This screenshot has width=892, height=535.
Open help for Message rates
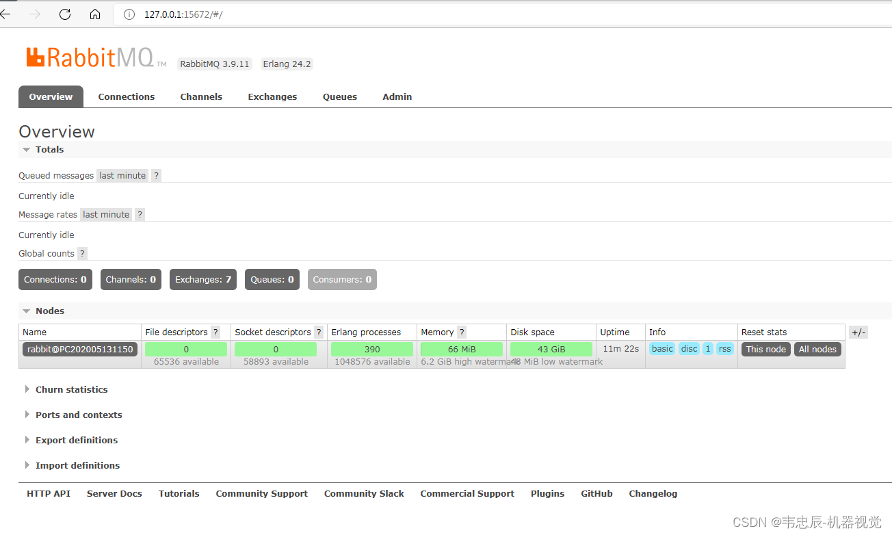pyautogui.click(x=140, y=215)
